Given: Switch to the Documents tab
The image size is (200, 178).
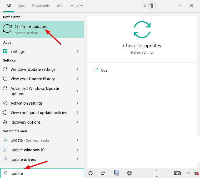Looking at the screenshot, I should [41, 6].
